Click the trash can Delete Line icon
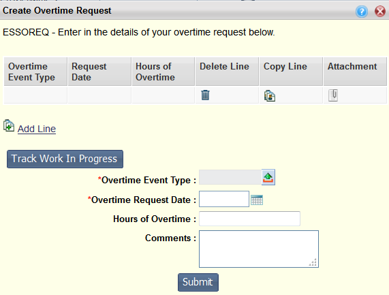Image resolution: width=389 pixels, height=295 pixels. [205, 95]
